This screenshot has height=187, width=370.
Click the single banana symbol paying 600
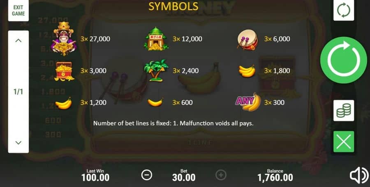(155, 103)
